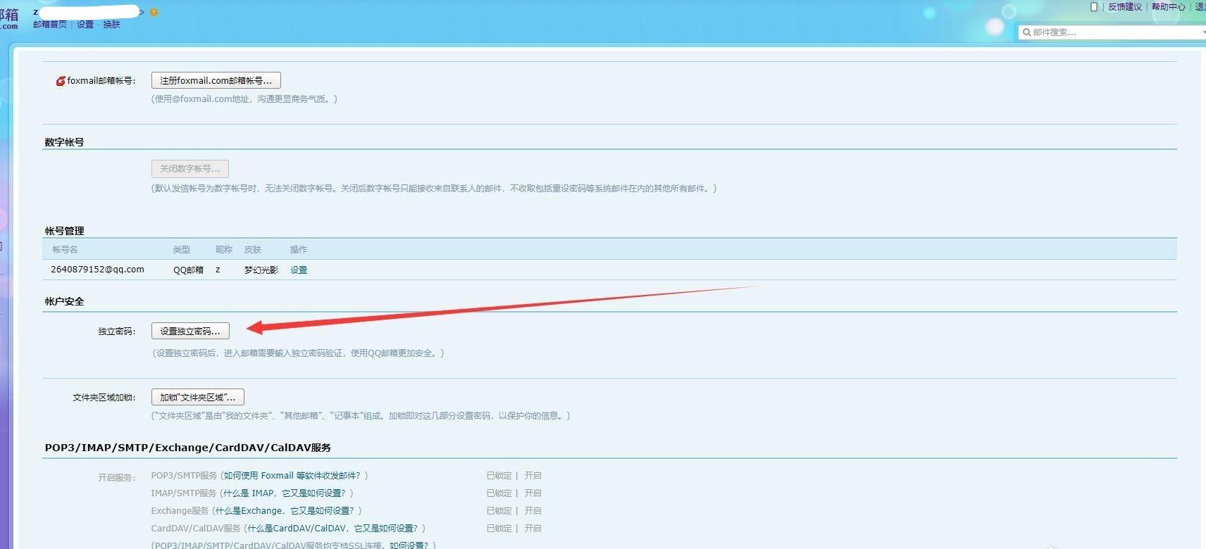Click 注册foxmail.com邮箱帐号 button
Screen dimensions: 1206x549
(x=216, y=80)
